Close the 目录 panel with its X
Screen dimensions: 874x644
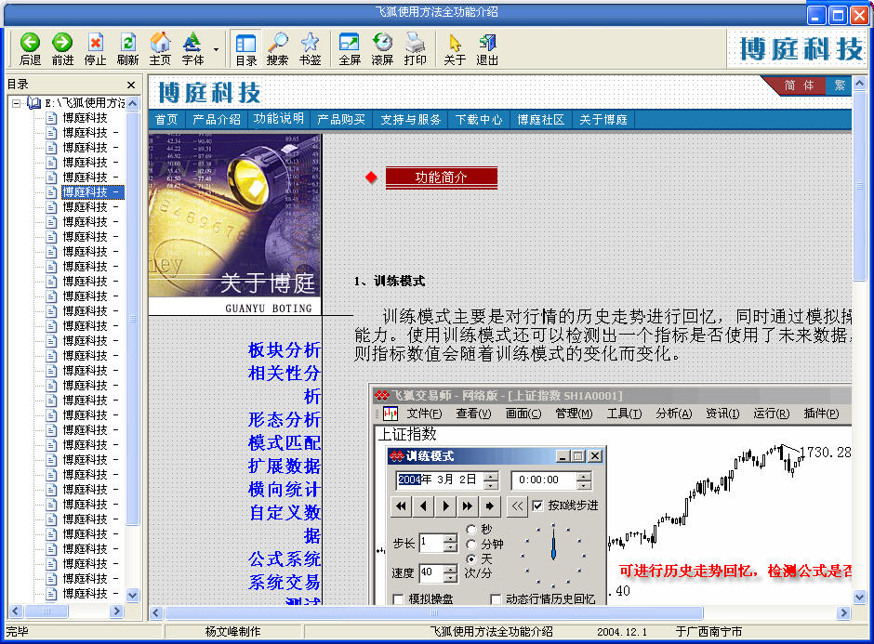pyautogui.click(x=131, y=85)
